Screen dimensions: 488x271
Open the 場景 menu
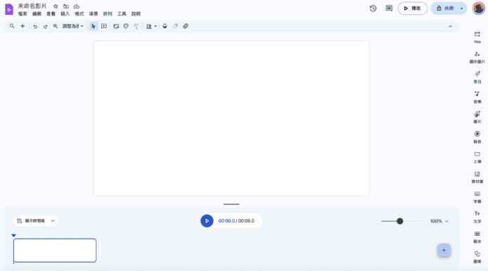click(x=94, y=13)
